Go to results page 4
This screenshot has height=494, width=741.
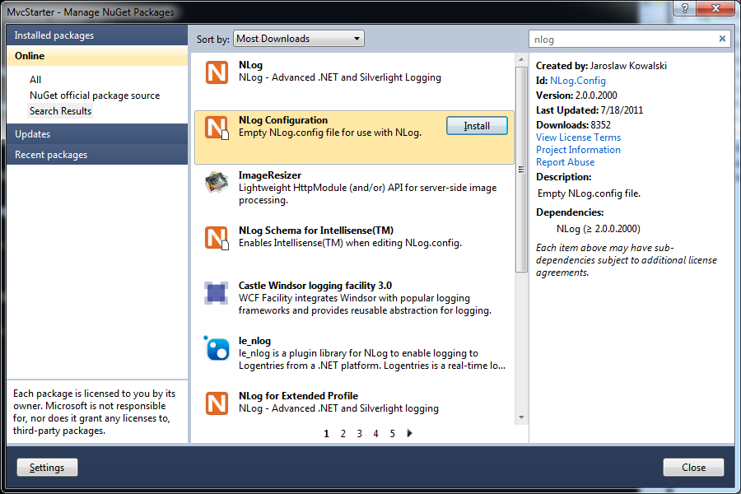(x=375, y=434)
